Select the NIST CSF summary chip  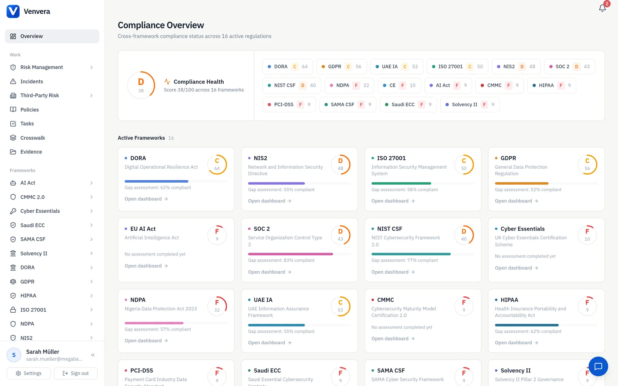tap(292, 85)
